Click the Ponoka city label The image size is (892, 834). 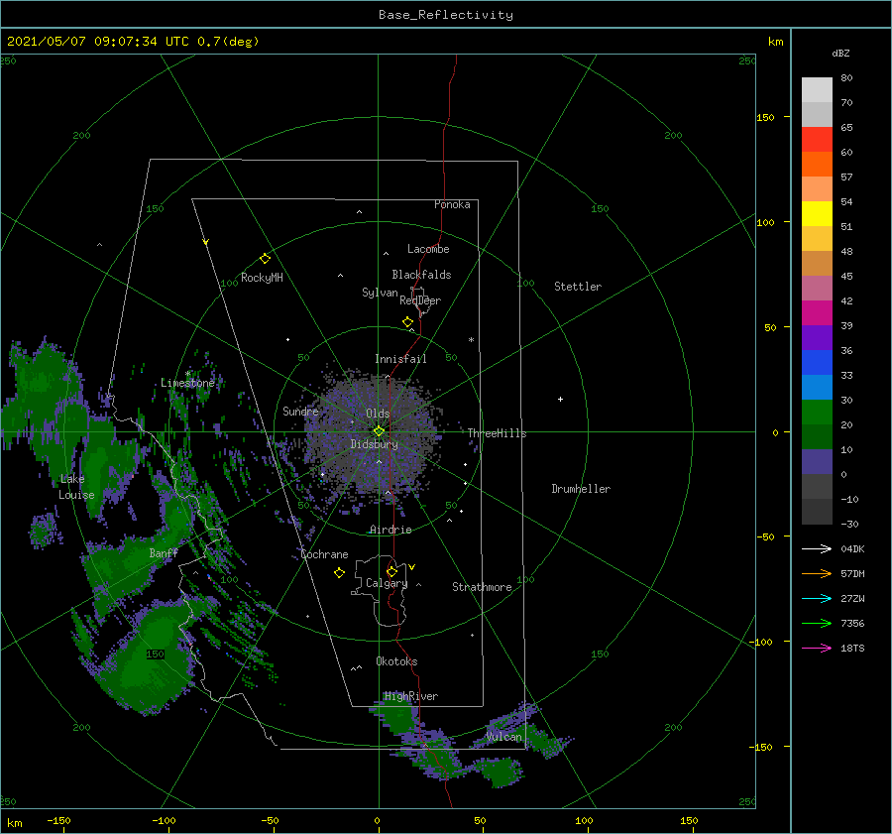pyautogui.click(x=452, y=204)
